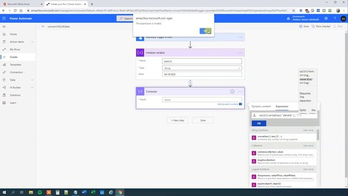This screenshot has height=196, width=348.
Task: Click OK in the expression panel
Action: tap(259, 124)
